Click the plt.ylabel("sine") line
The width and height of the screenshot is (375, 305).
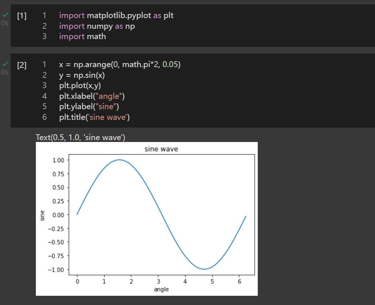(89, 107)
